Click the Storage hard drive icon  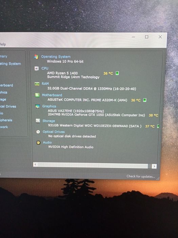pos(38,121)
